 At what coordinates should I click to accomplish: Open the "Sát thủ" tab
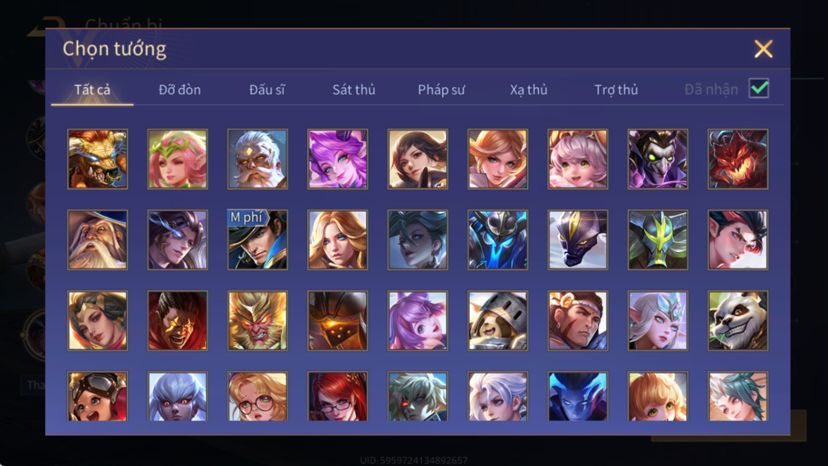[x=354, y=90]
